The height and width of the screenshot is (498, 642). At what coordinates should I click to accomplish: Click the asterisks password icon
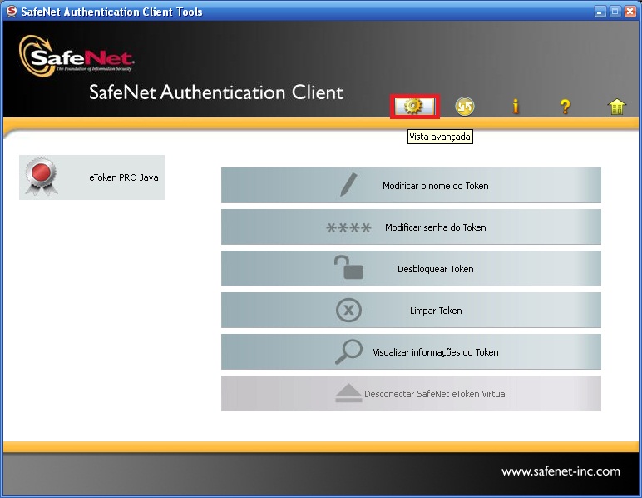tap(348, 227)
